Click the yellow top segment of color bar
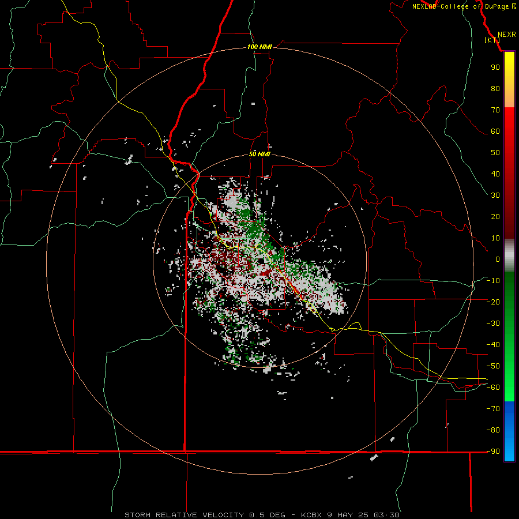This screenshot has height=519, width=519. click(x=509, y=80)
